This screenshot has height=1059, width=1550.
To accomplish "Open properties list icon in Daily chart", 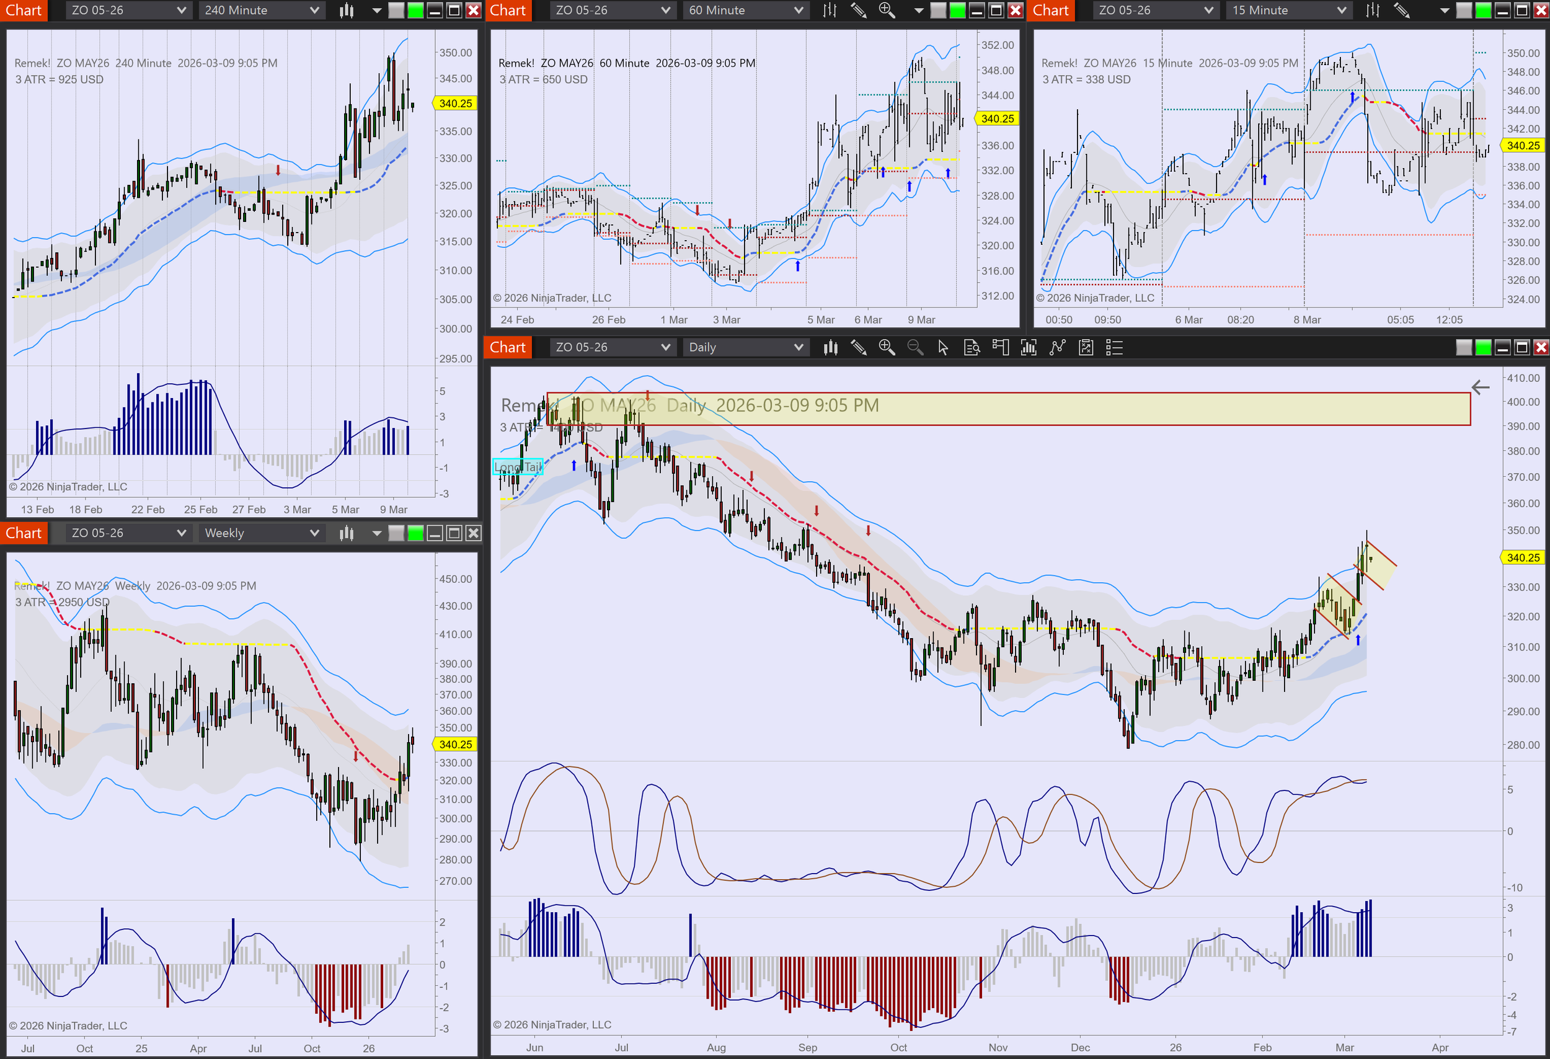I will (x=1114, y=347).
